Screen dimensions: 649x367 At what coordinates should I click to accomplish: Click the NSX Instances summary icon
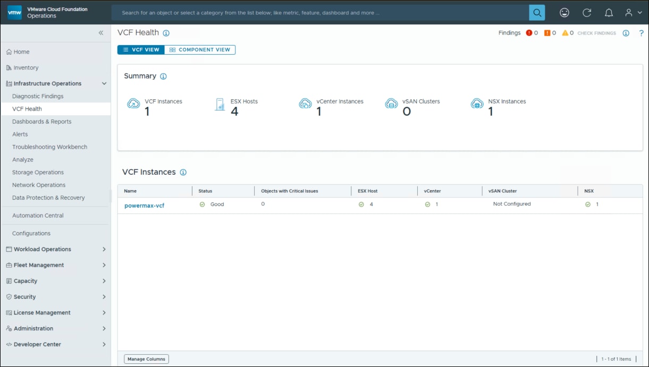pos(477,104)
